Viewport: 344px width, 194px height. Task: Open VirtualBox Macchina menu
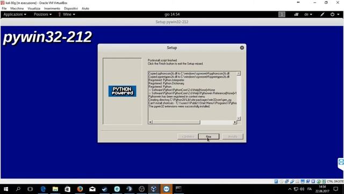click(17, 9)
